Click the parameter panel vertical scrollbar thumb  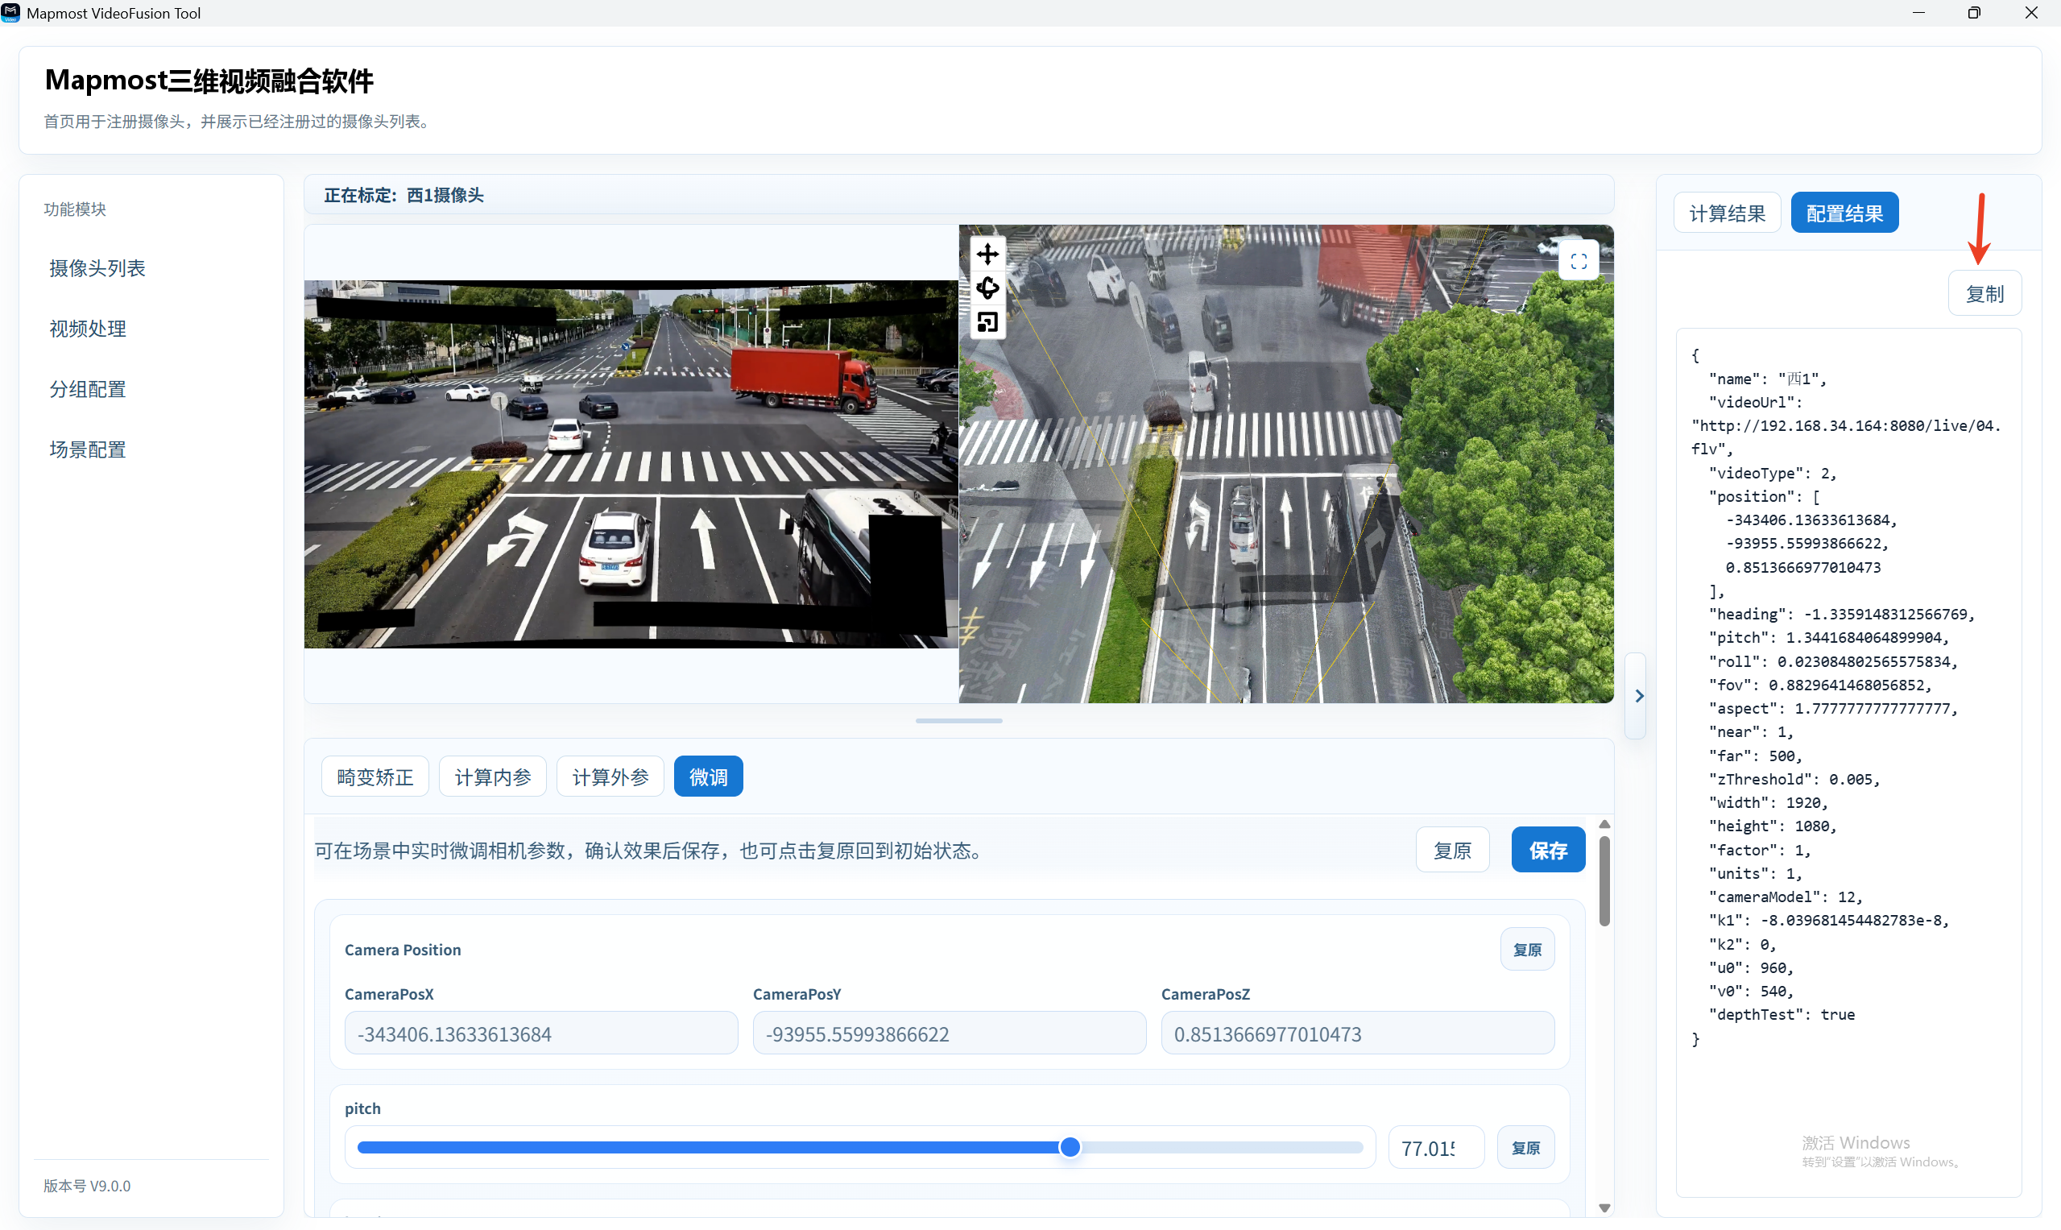(x=1604, y=881)
